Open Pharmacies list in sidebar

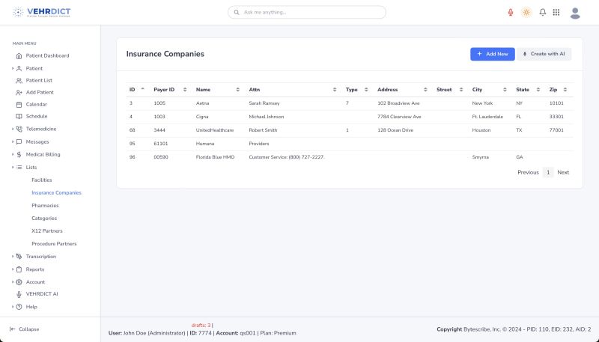click(x=45, y=205)
